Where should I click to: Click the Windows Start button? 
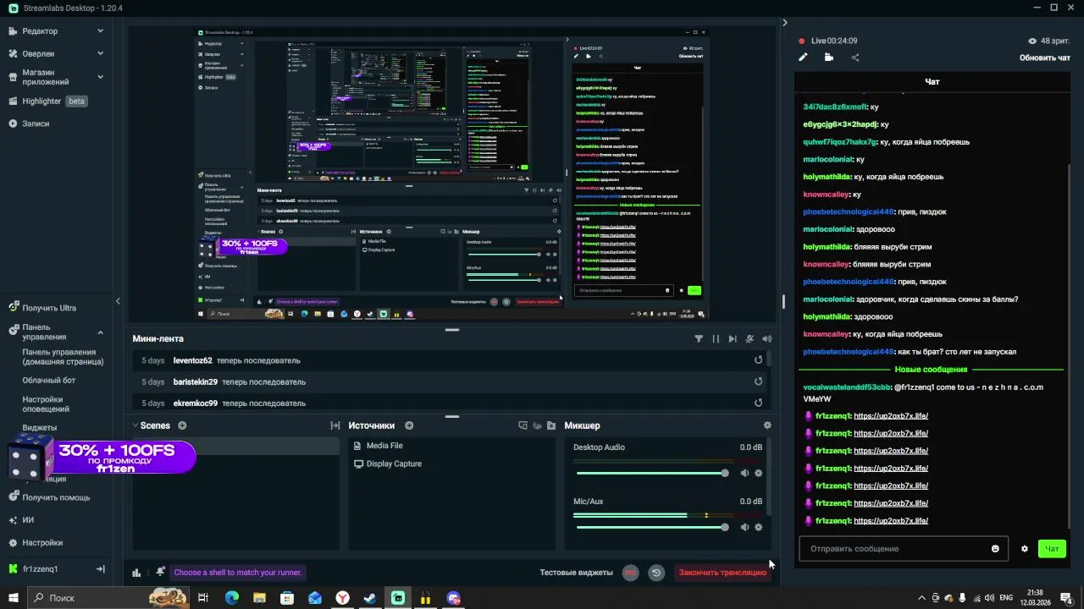point(14,598)
